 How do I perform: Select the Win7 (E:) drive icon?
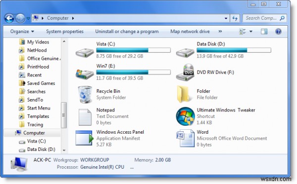pyautogui.click(x=85, y=74)
